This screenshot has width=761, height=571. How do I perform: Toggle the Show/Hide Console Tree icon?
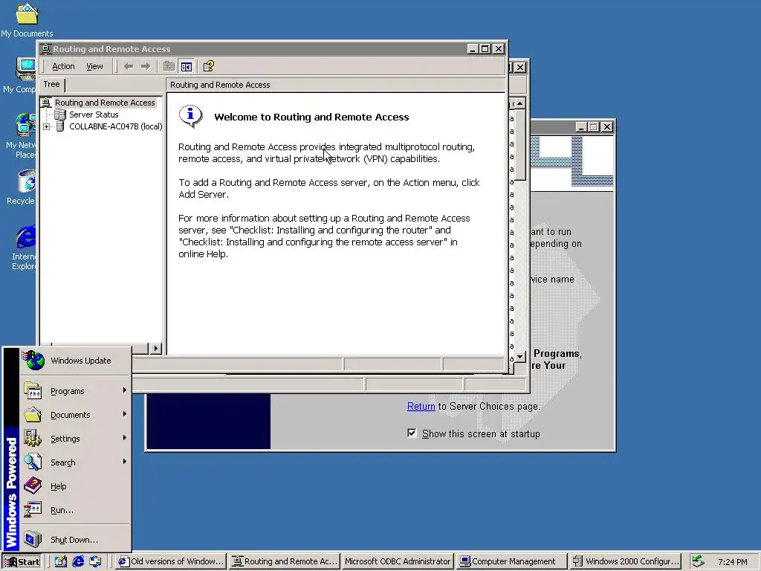187,66
